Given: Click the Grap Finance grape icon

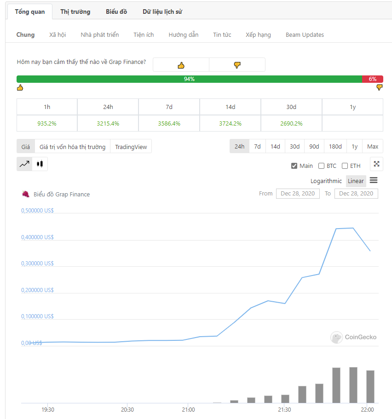Looking at the screenshot, I should tap(26, 194).
